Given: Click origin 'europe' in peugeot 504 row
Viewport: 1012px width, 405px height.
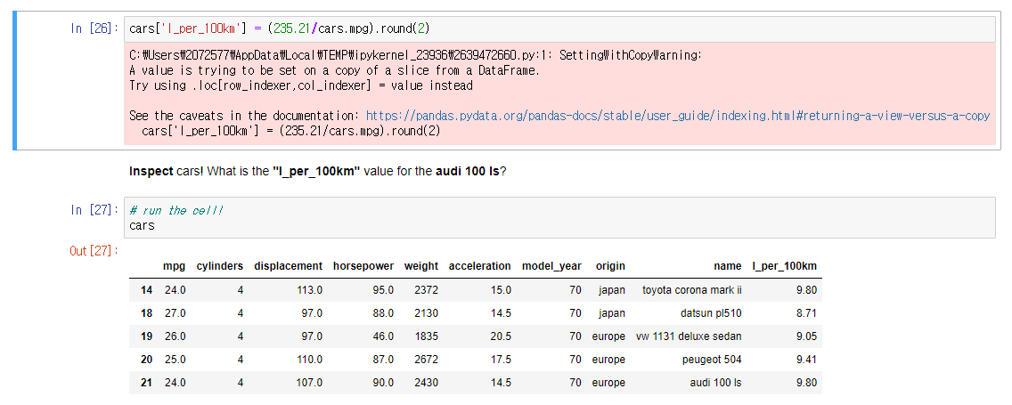Looking at the screenshot, I should click(x=608, y=360).
